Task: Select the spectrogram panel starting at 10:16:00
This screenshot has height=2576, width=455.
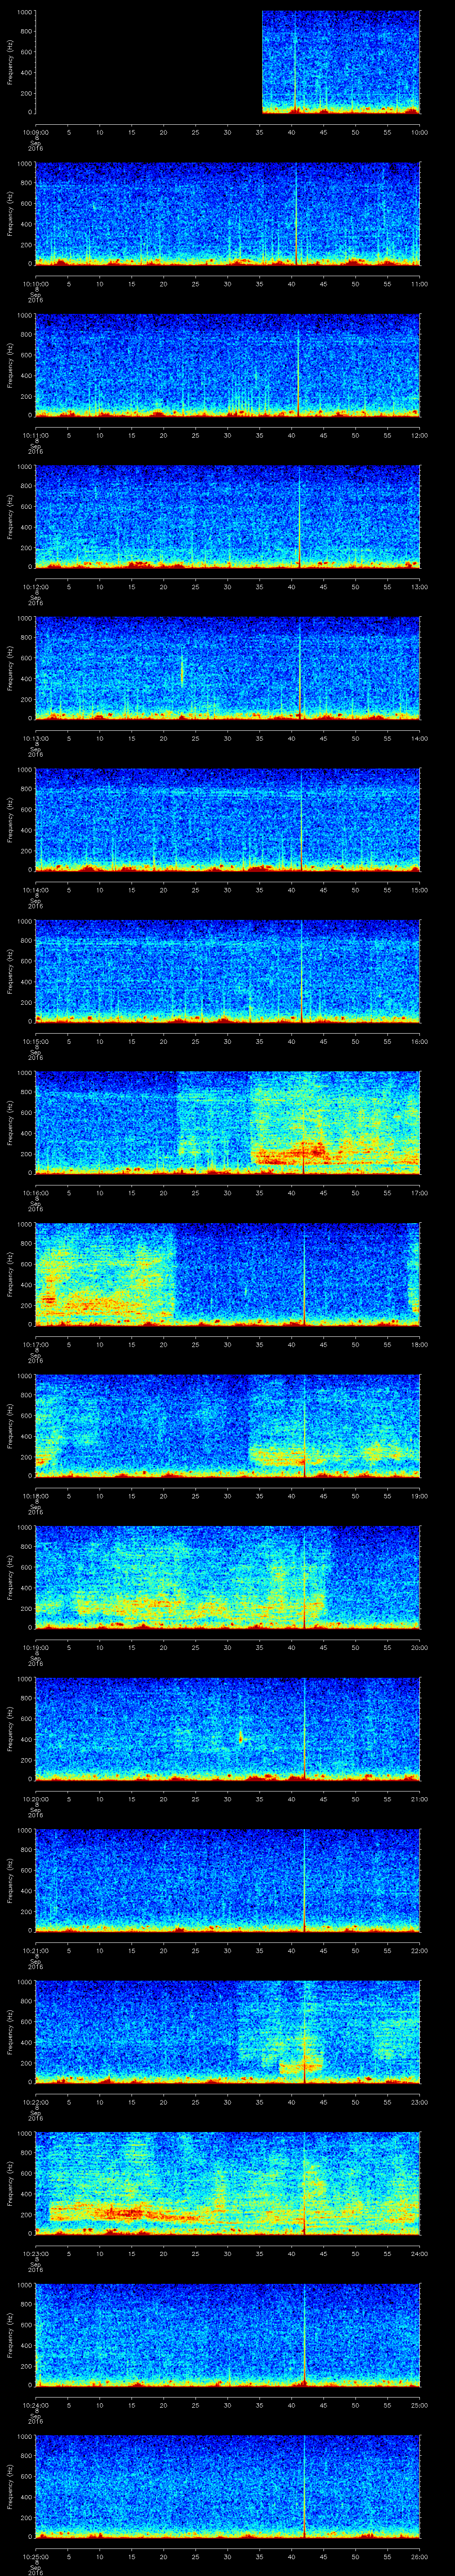Action: pyautogui.click(x=228, y=1123)
